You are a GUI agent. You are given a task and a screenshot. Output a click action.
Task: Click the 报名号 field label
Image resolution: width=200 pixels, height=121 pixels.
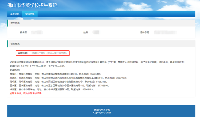(x=24, y=32)
